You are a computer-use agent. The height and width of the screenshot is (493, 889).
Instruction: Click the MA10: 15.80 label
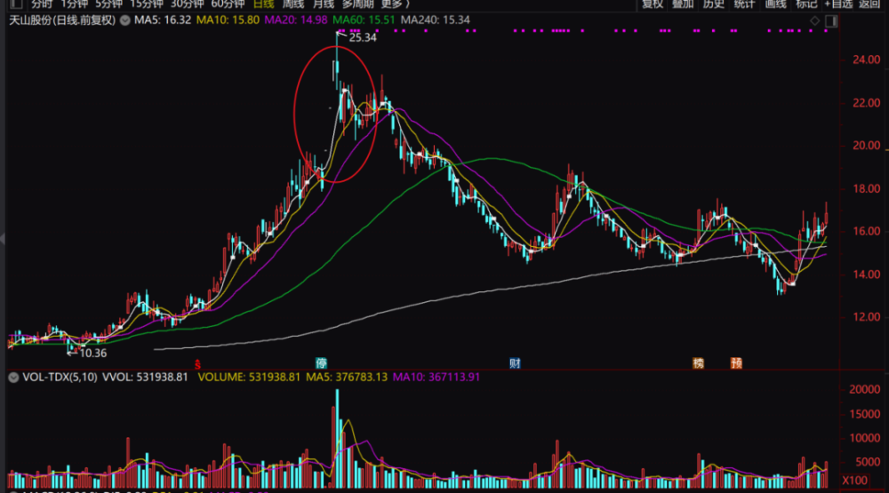[228, 20]
